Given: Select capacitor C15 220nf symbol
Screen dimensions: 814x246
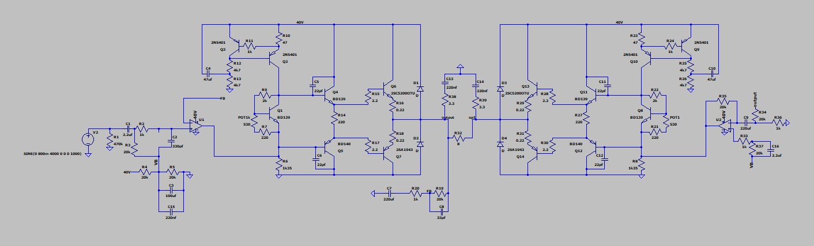Looking at the screenshot, I should pos(171,211).
